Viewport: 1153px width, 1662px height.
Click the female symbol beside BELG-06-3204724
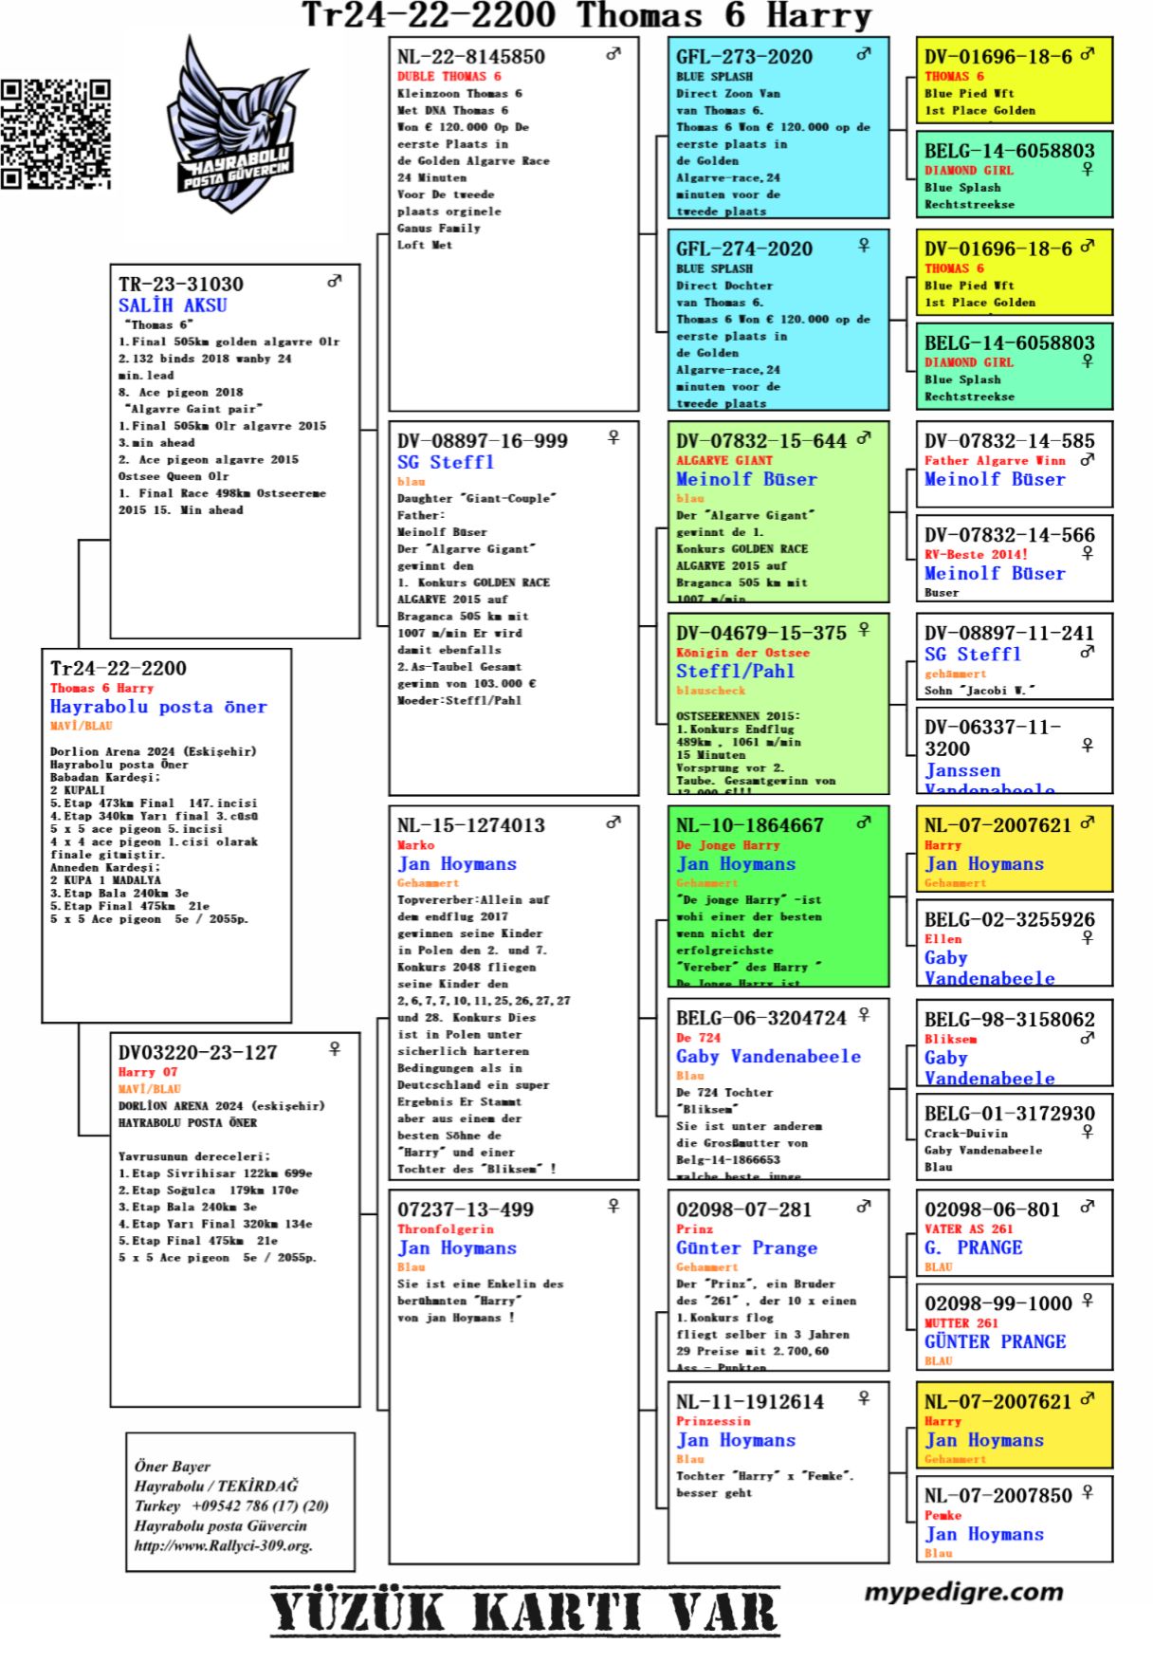864,1014
